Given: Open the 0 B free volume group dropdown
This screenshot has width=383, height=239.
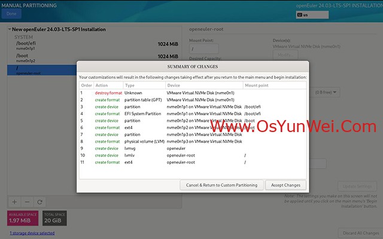Looking at the screenshot, I should [x=326, y=92].
